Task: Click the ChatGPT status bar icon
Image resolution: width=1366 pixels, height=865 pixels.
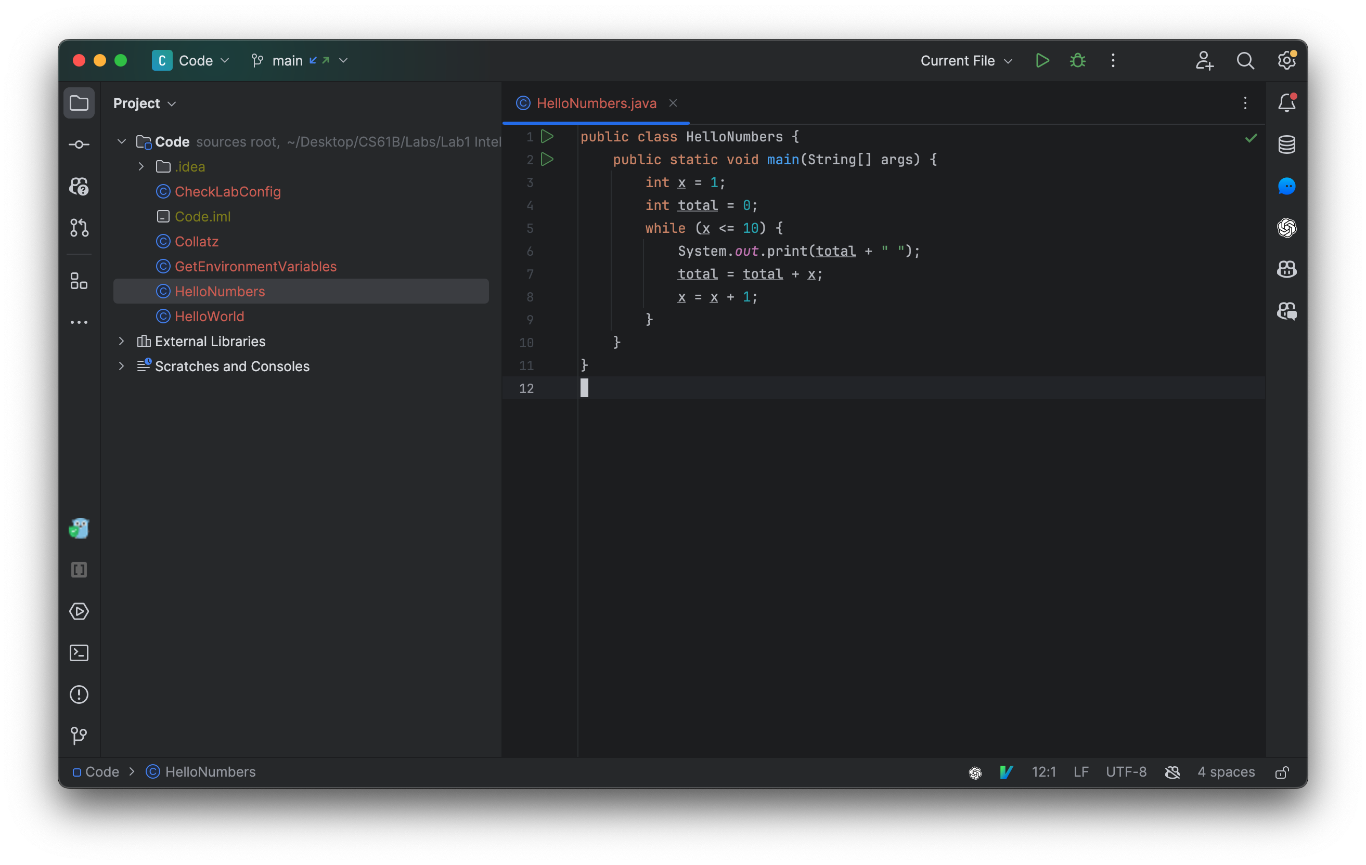Action: pos(975,772)
